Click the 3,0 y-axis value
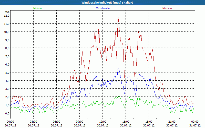 click(x=7, y=89)
